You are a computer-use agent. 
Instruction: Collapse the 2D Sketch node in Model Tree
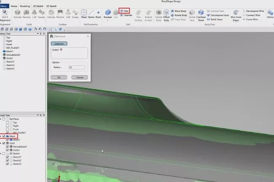point(1,154)
